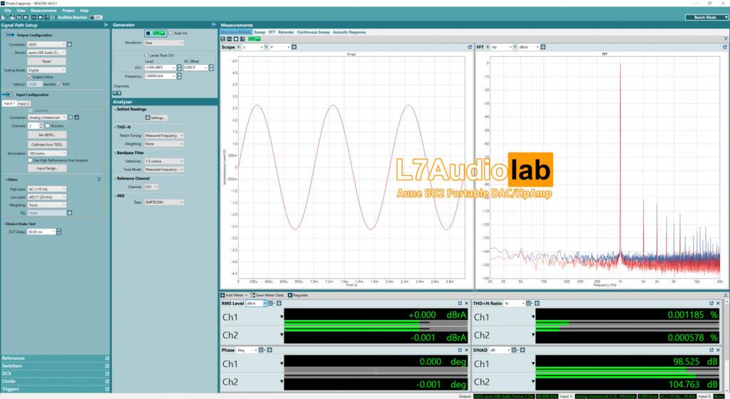Screen dimensions: 730x399
Task: Expand the Switchers panel
Action: (x=55, y=366)
